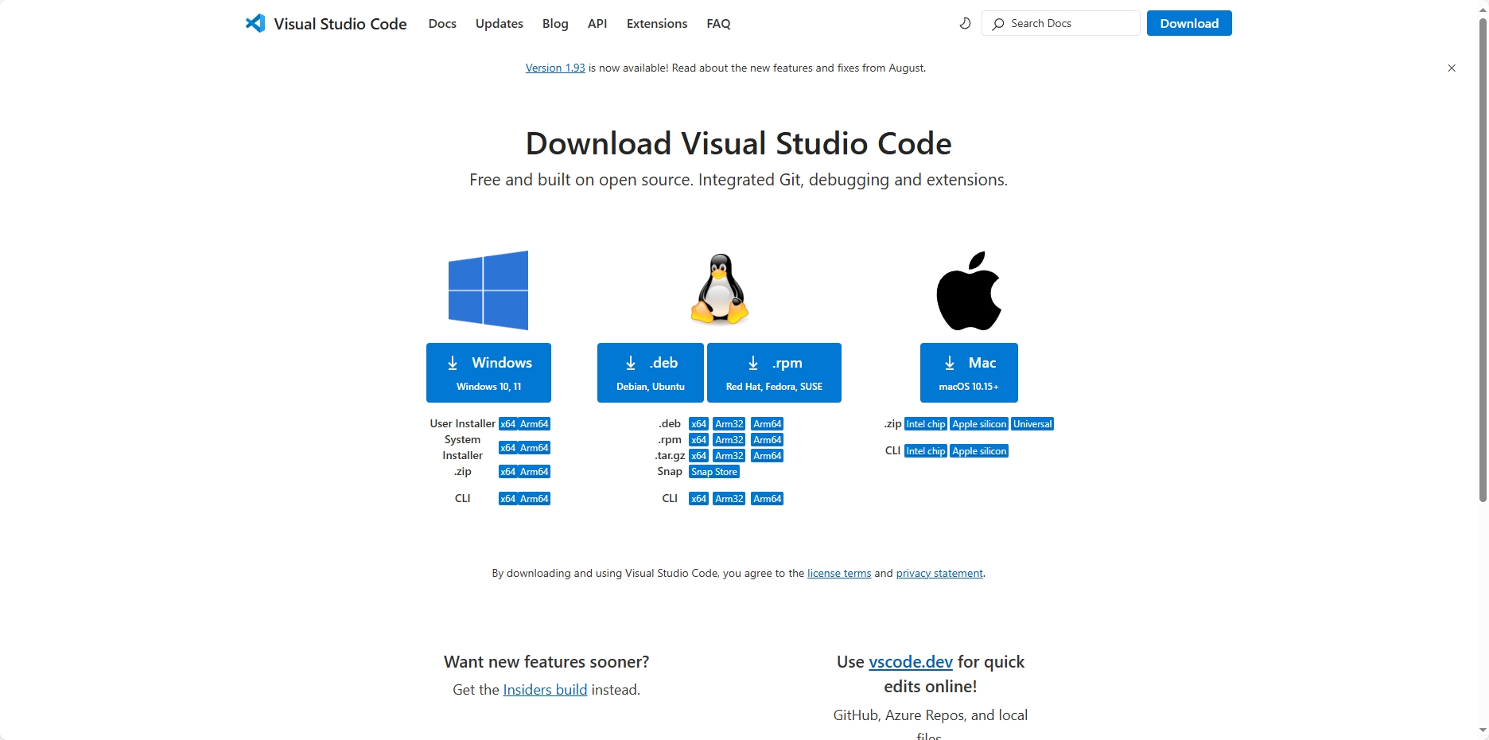This screenshot has height=740, width=1489.
Task: Dismiss the version announcement banner
Action: tap(1452, 68)
